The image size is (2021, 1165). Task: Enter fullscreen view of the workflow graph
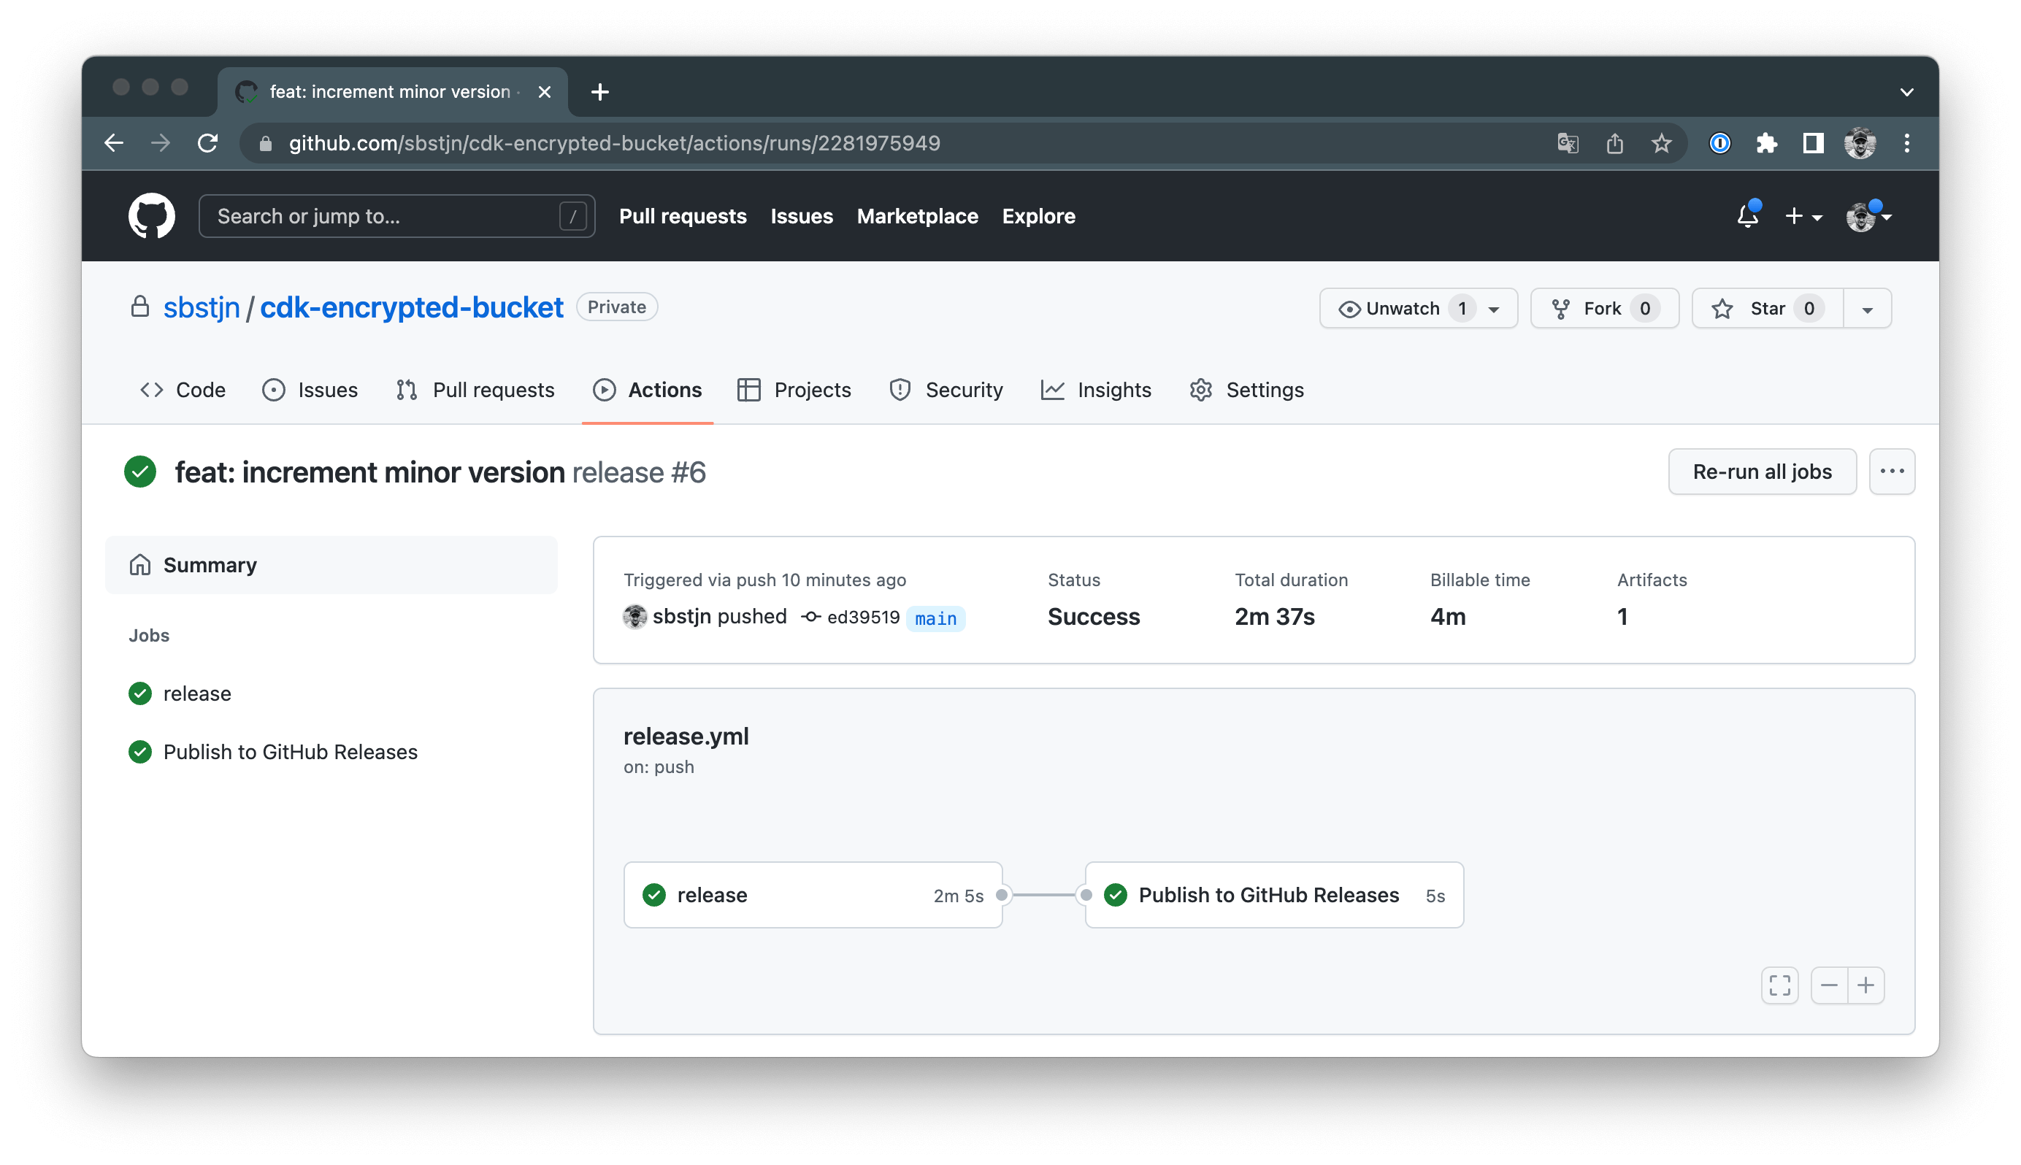[x=1779, y=985]
